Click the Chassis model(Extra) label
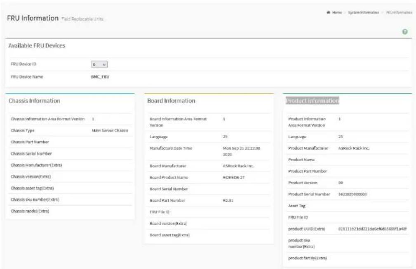This screenshot has width=416, height=269. (x=30, y=211)
